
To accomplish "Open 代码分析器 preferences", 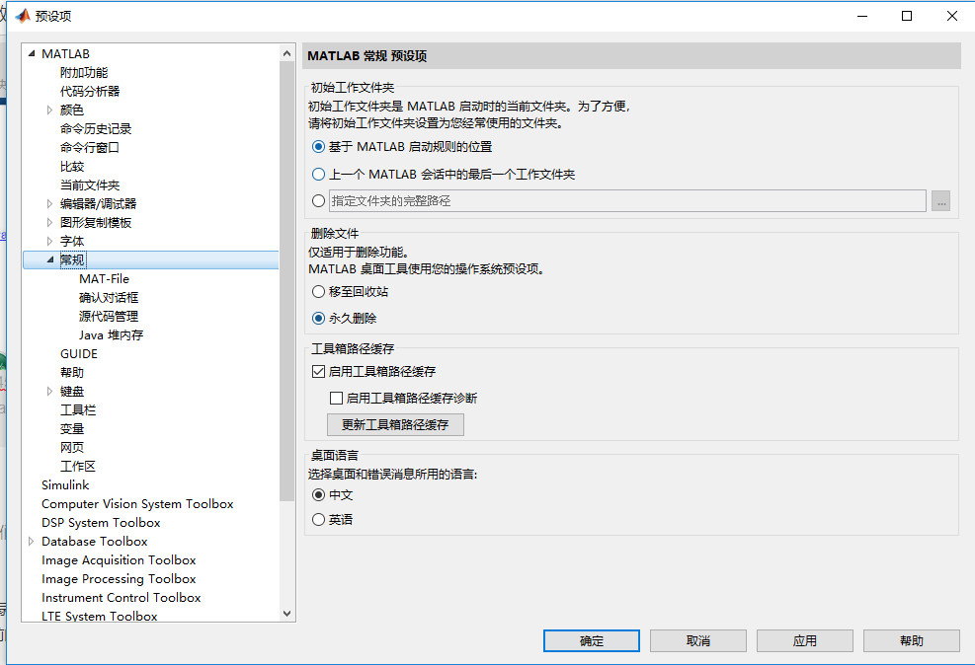I will [x=90, y=92].
